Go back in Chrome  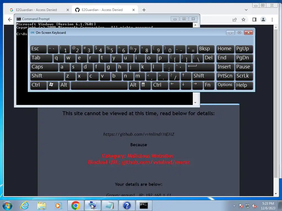pyautogui.click(x=10, y=20)
